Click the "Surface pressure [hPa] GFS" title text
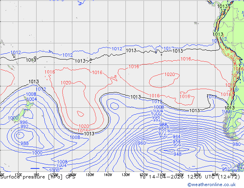The height and width of the screenshot is (188, 244). (38, 177)
